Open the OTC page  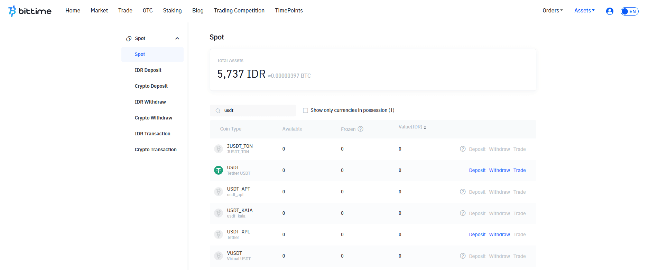148,11
